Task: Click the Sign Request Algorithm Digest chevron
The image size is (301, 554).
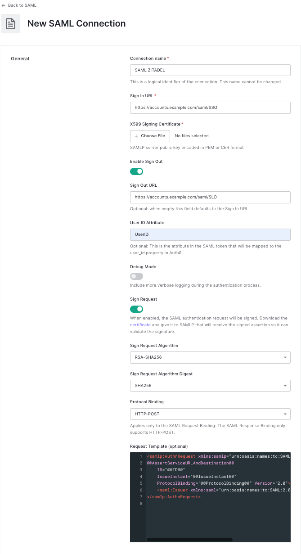Action: coord(285,386)
